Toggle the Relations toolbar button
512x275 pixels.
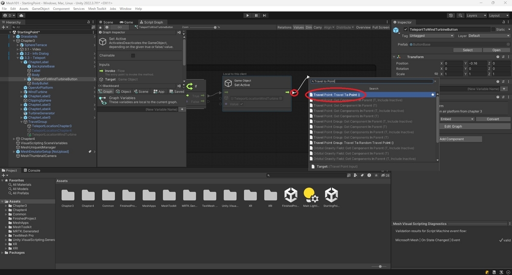pyautogui.click(x=284, y=27)
